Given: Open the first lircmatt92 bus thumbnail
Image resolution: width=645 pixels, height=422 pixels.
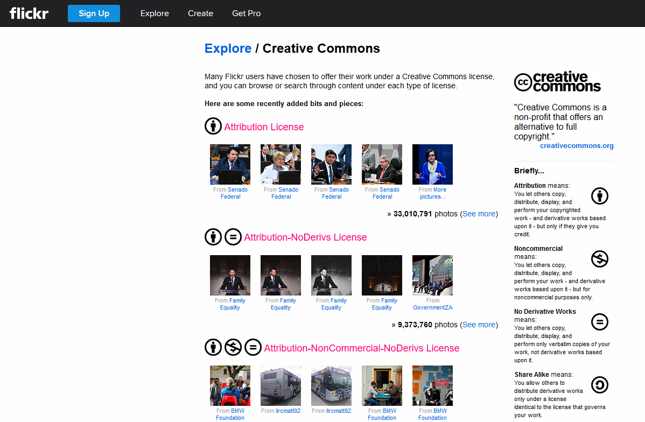Looking at the screenshot, I should click(281, 386).
